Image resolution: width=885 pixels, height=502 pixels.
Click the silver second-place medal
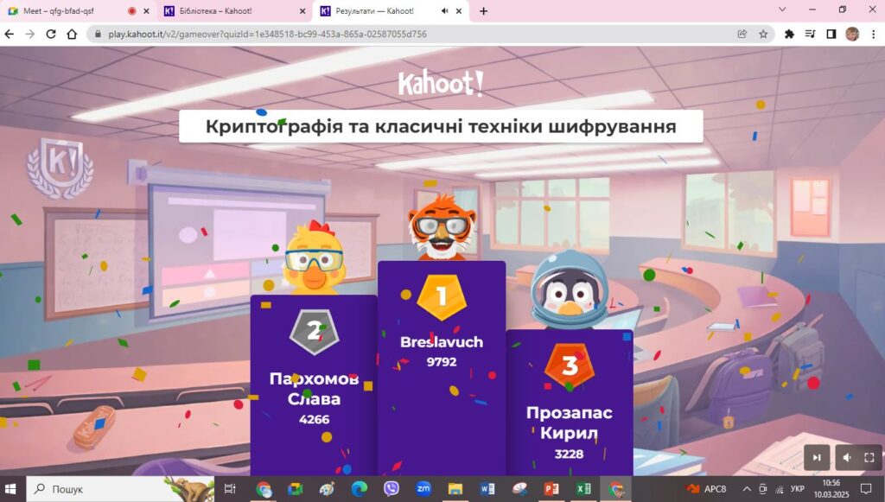315,333
